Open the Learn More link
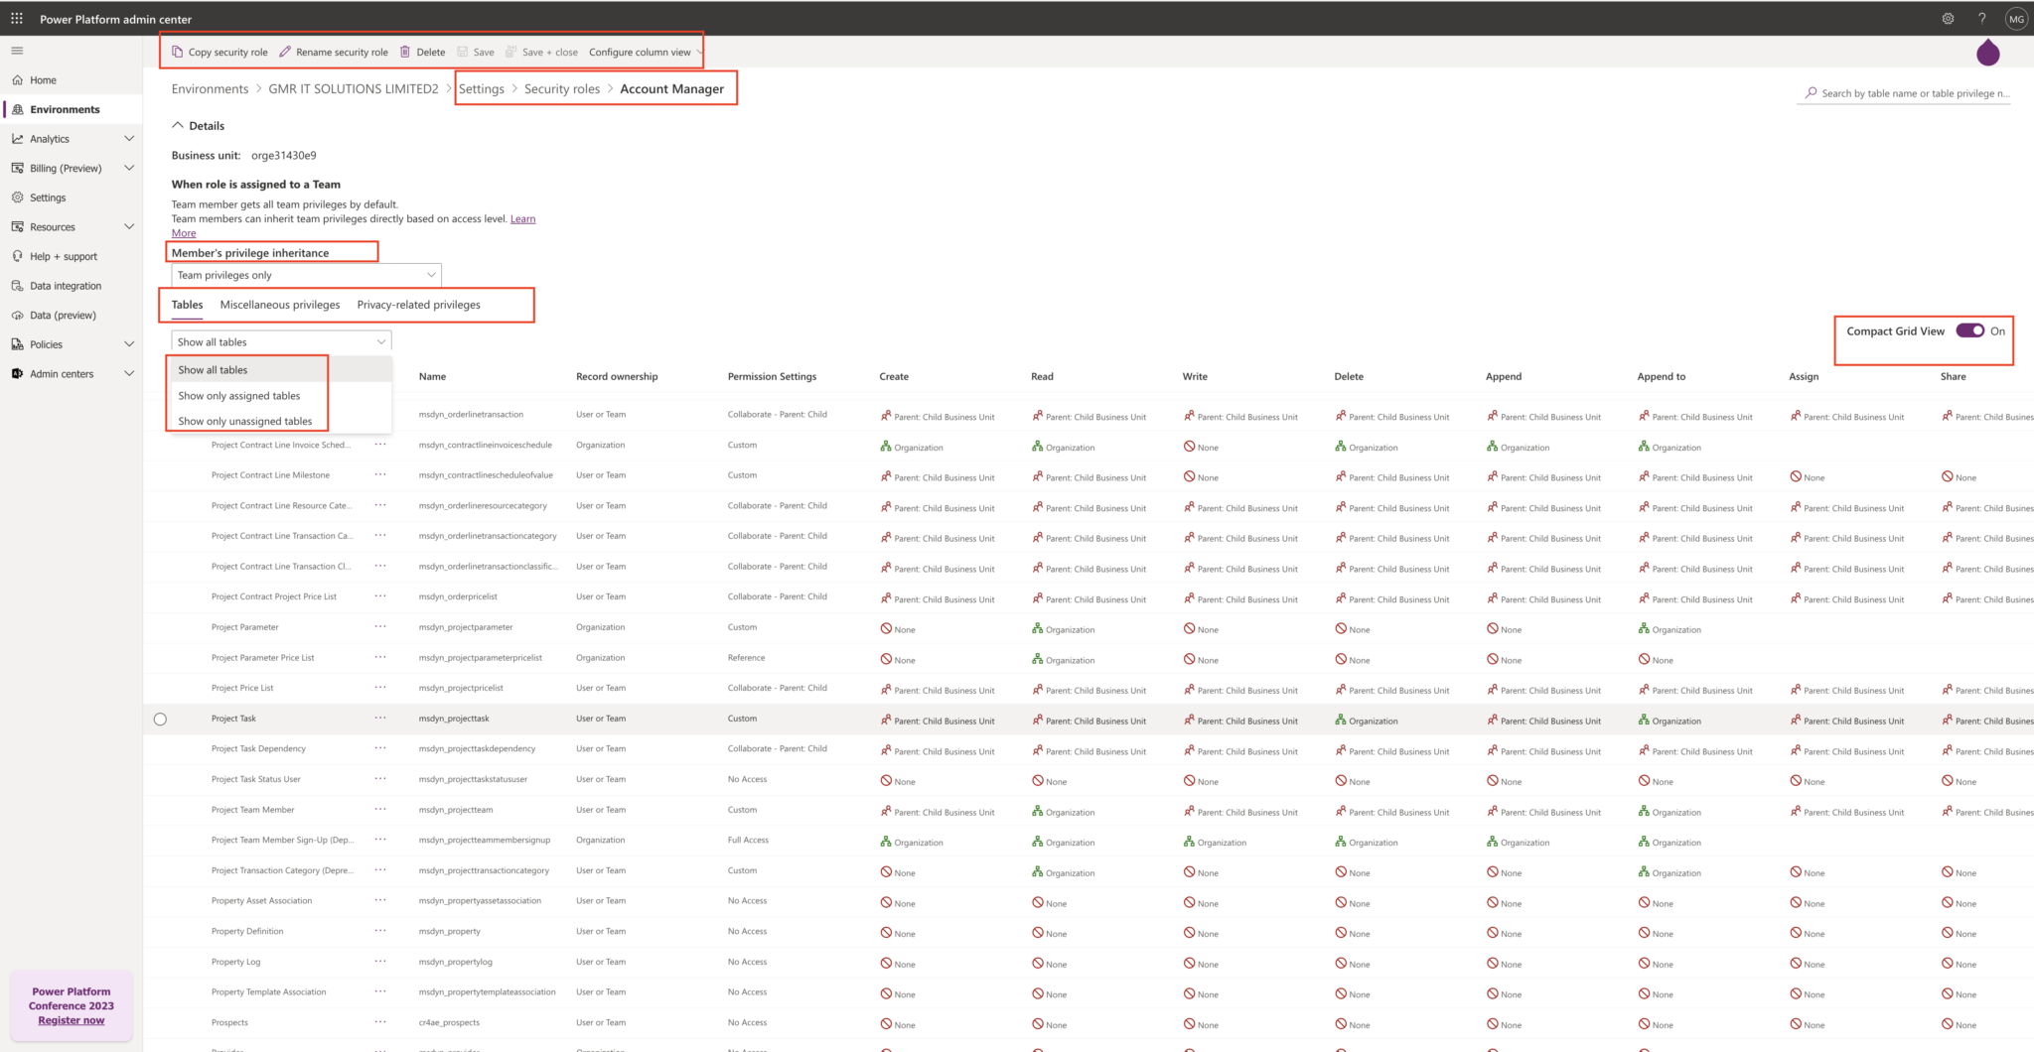 point(522,218)
